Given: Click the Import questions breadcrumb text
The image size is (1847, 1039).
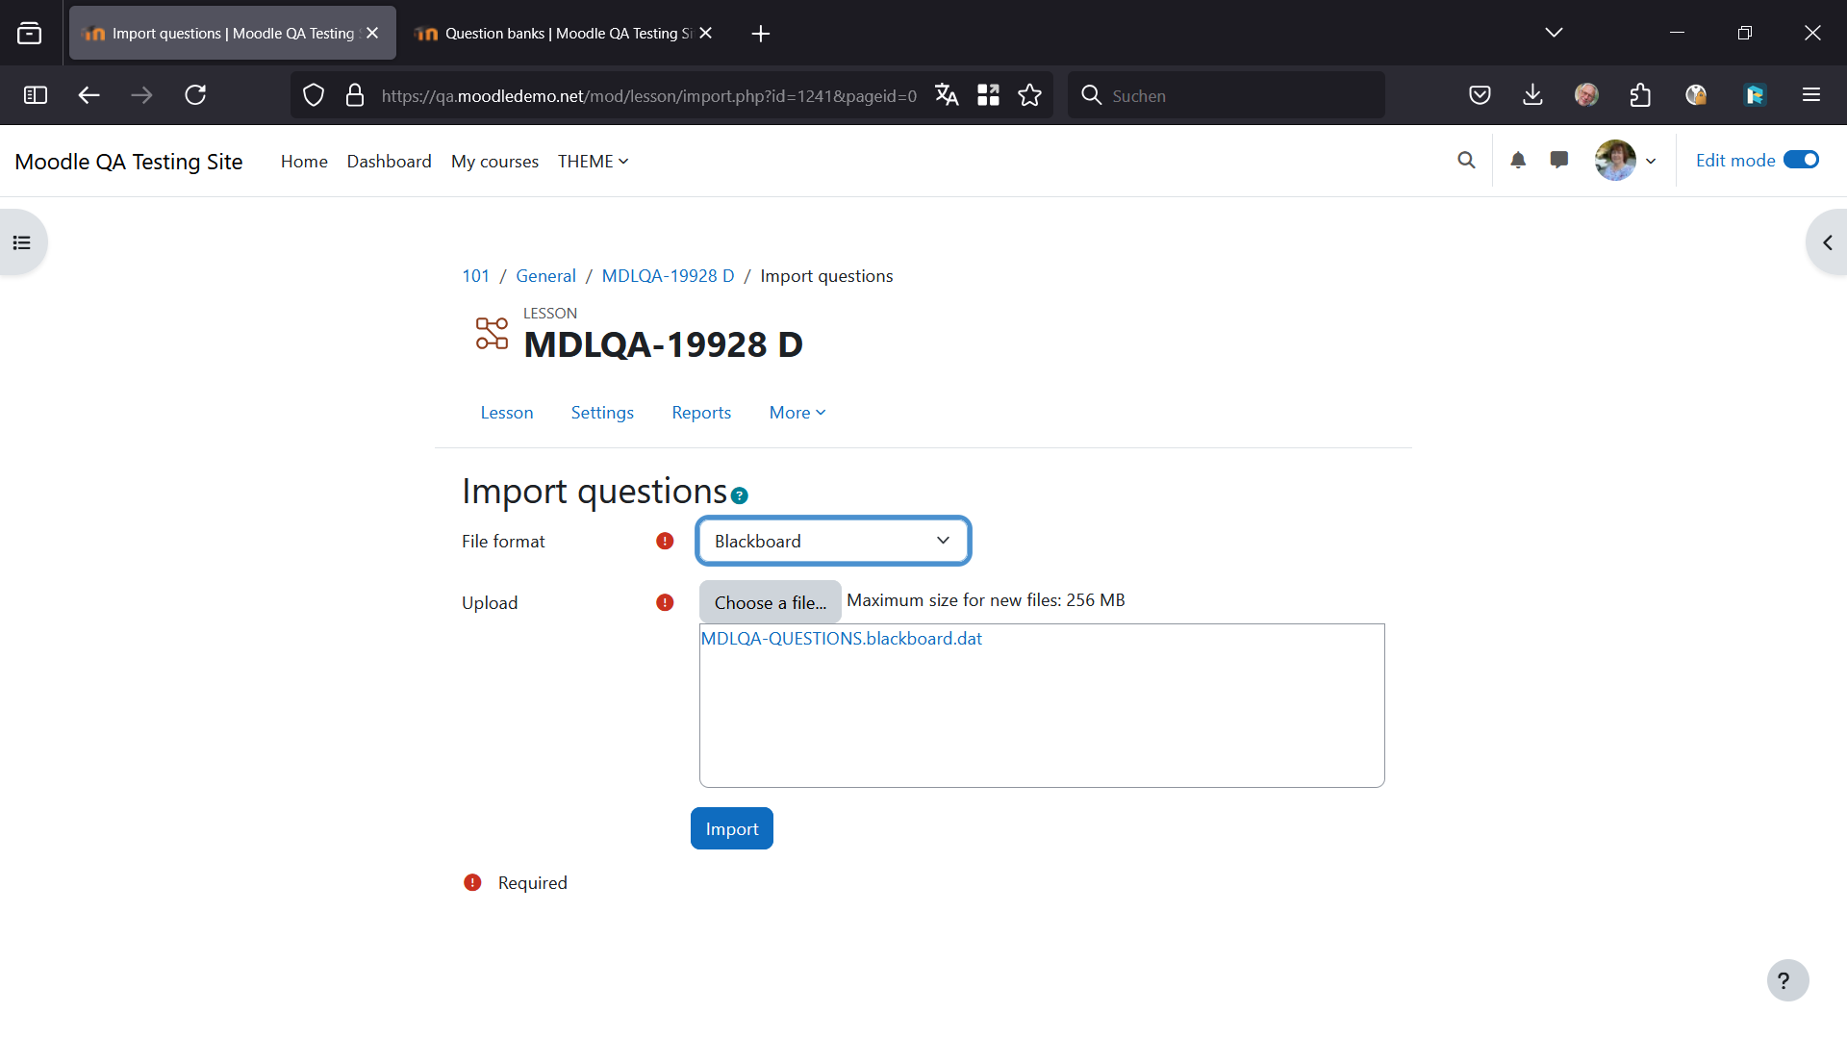Looking at the screenshot, I should 826,276.
